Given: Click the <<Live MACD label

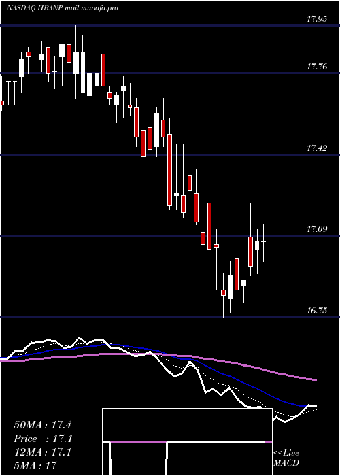Looking at the screenshot, I should pyautogui.click(x=286, y=458).
